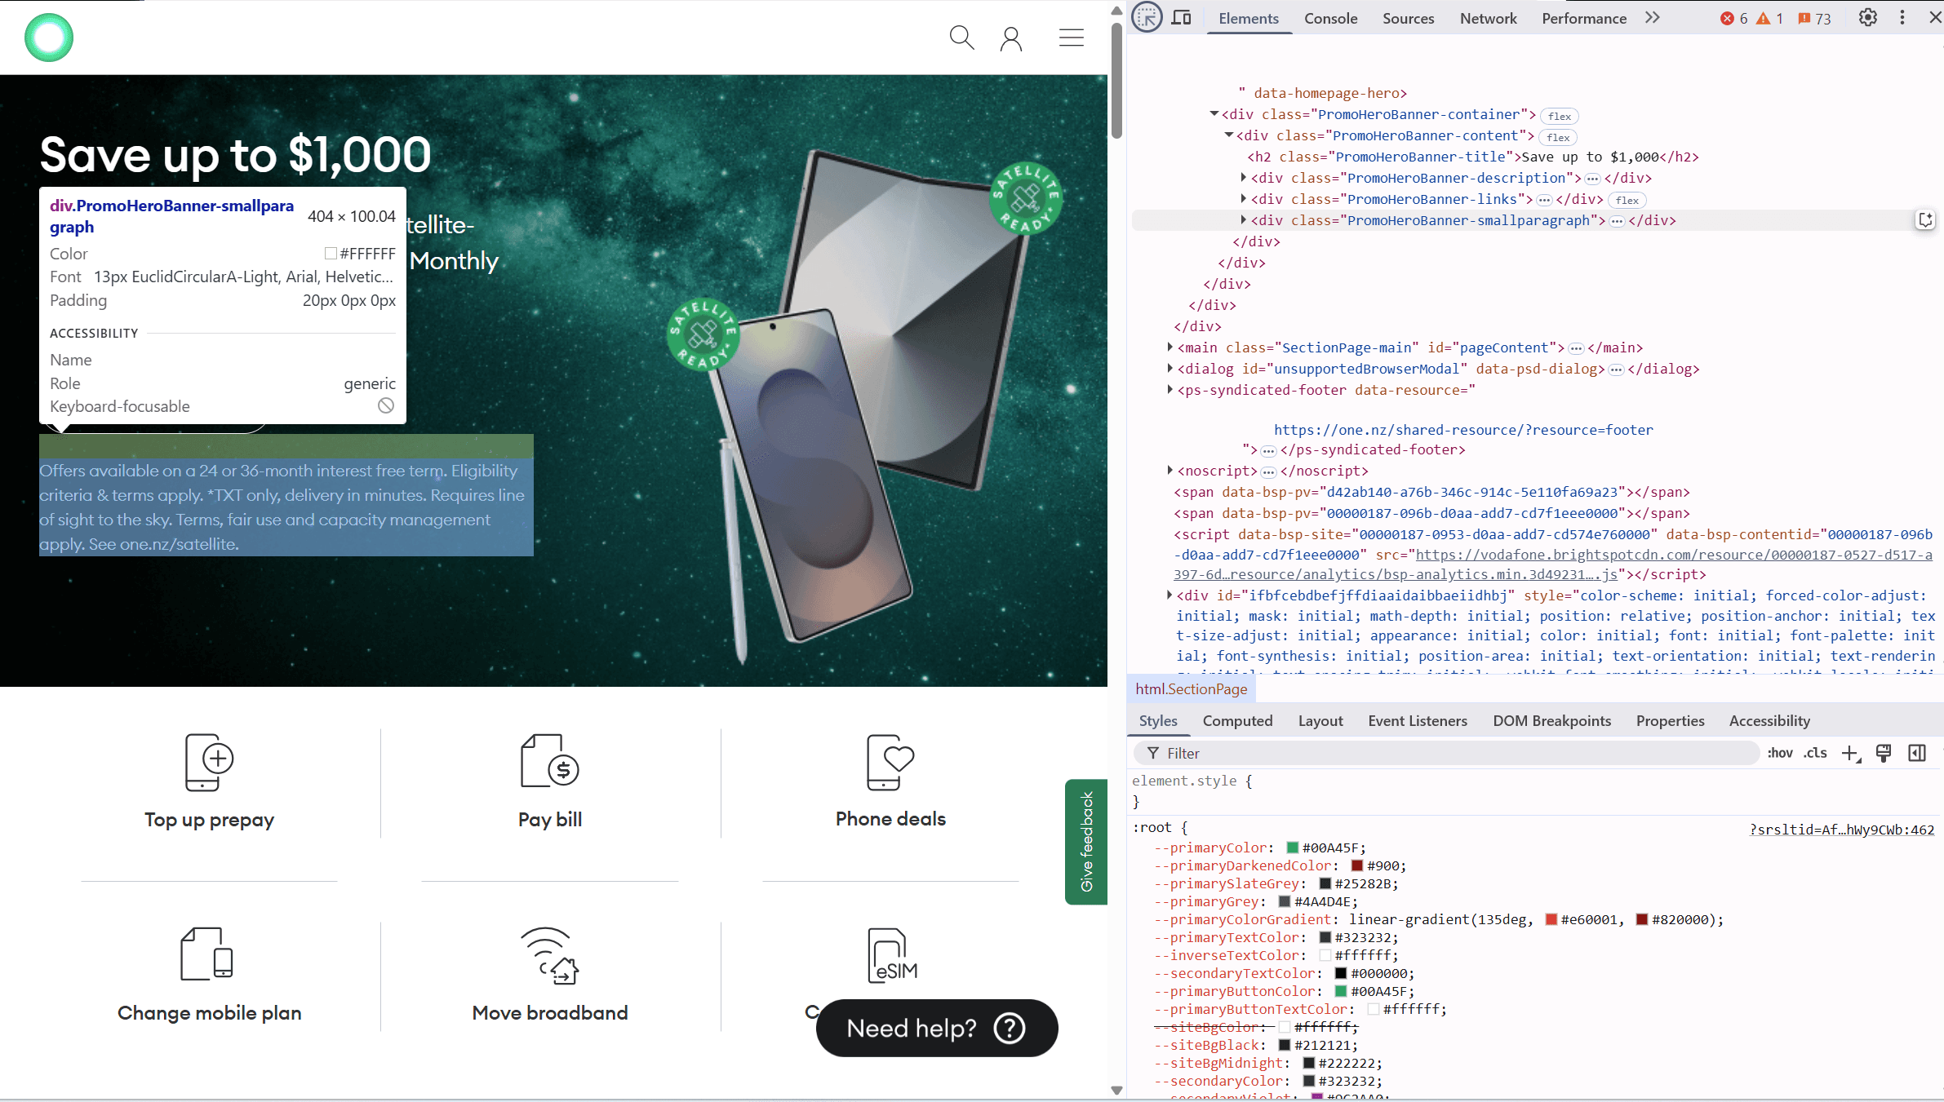Click the page vertical scrollbar thumb

click(x=1116, y=80)
